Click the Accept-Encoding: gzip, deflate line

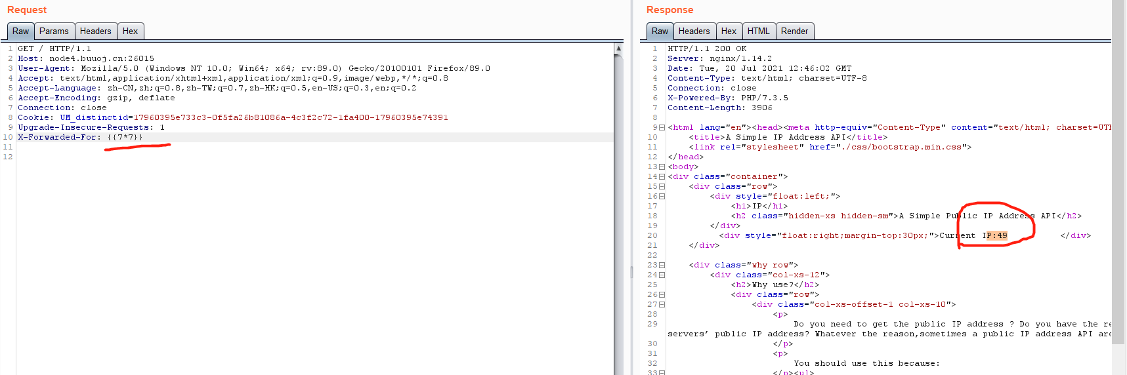tap(96, 98)
